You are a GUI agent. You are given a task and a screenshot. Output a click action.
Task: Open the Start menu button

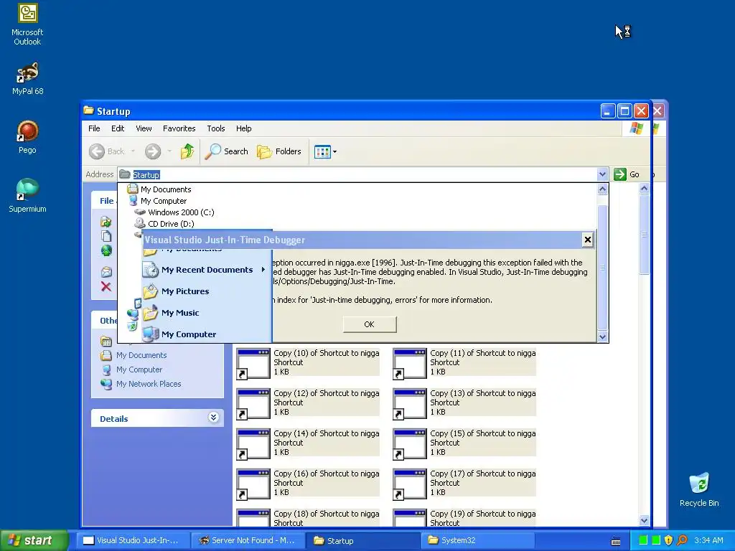[x=34, y=540]
